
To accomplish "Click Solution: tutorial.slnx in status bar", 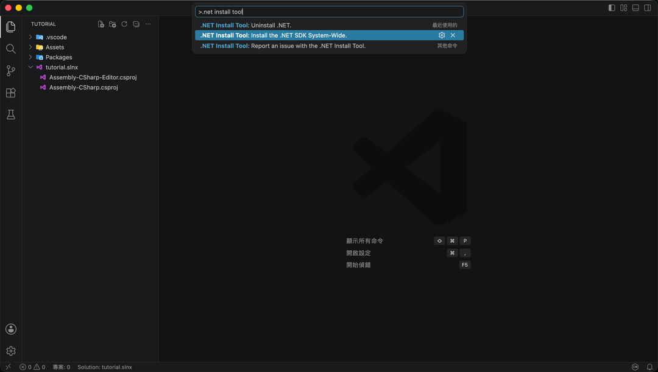I will click(x=105, y=367).
